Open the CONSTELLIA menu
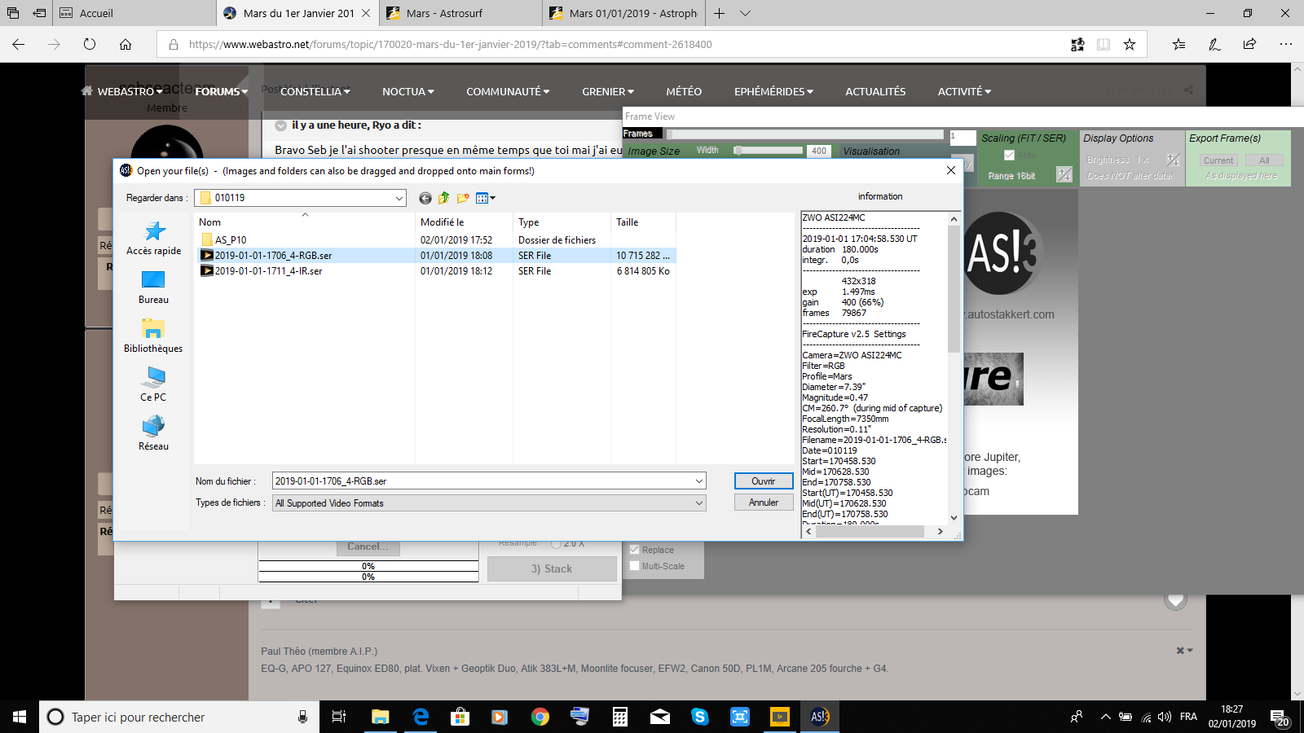Viewport: 1304px width, 733px height. 315,91
